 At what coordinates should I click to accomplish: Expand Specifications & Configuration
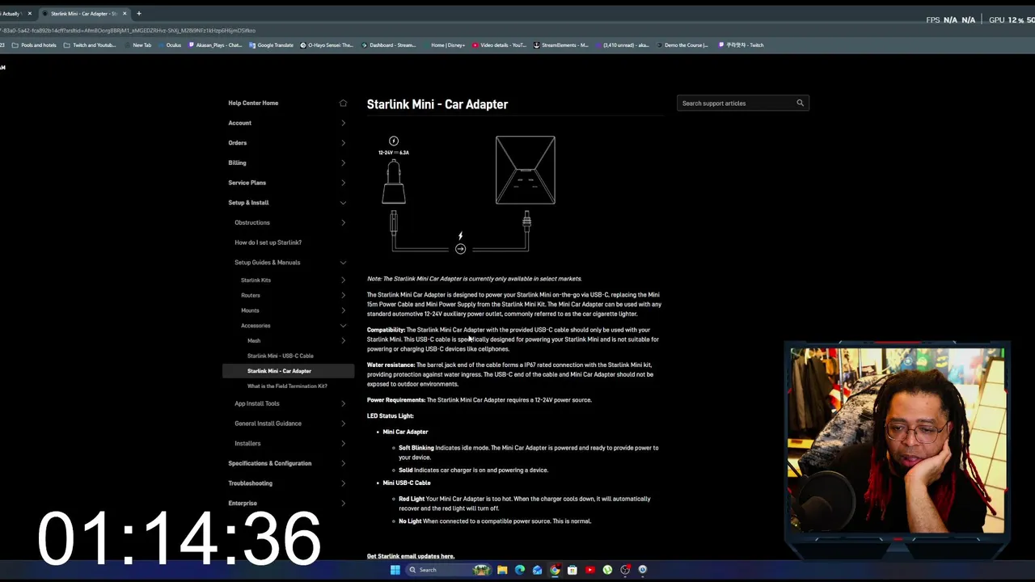[x=343, y=463]
